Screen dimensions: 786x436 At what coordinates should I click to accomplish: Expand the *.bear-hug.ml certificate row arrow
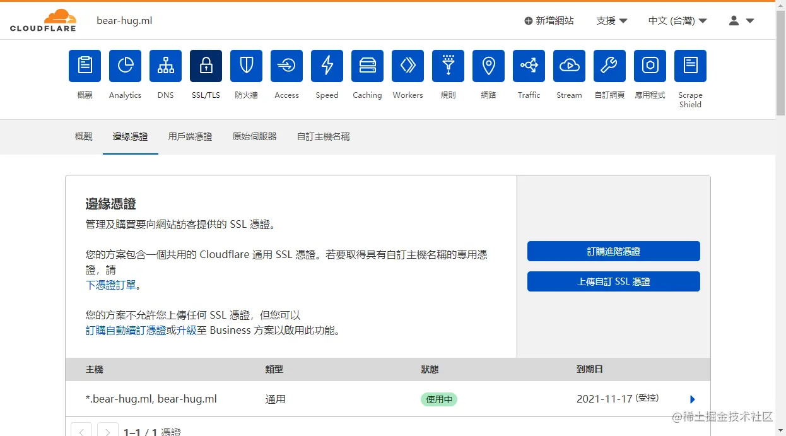(693, 399)
